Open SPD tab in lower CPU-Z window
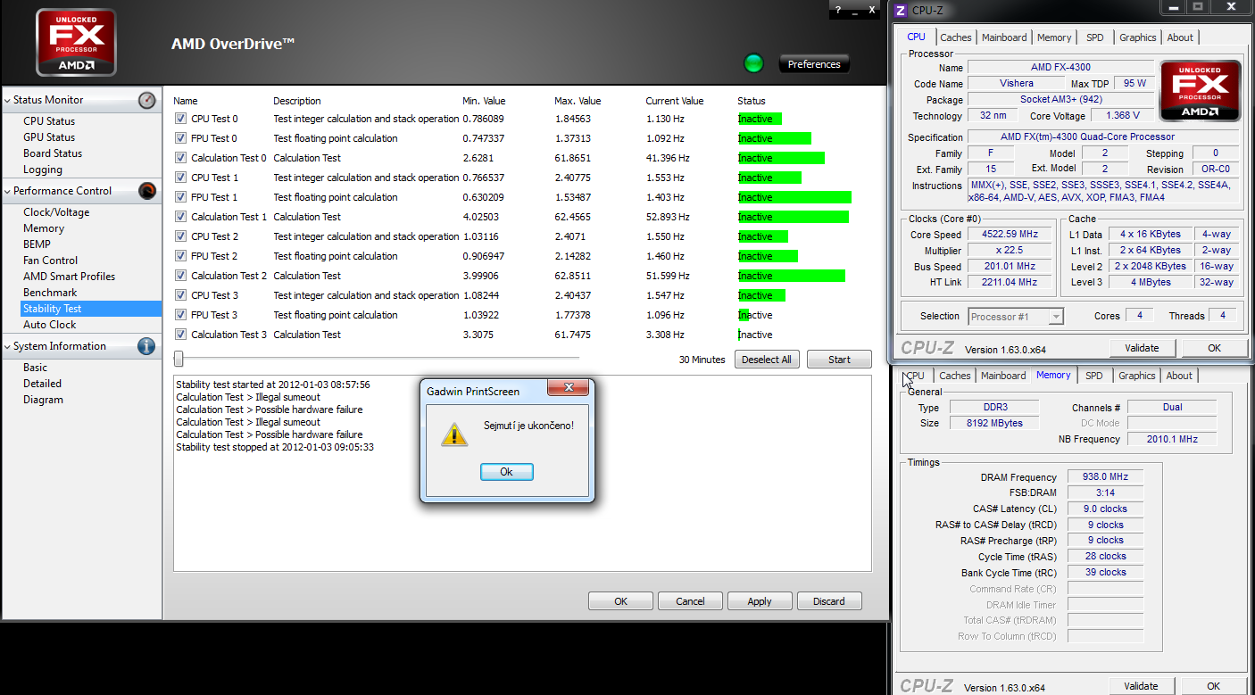 (x=1093, y=376)
